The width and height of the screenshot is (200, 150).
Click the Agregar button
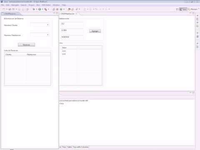pos(95,31)
